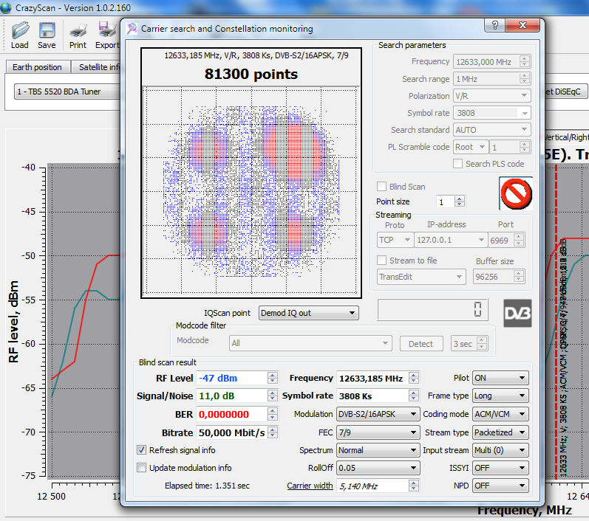This screenshot has width=589, height=521.
Task: Open the FEC 7/9 dropdown
Action: pos(378,432)
